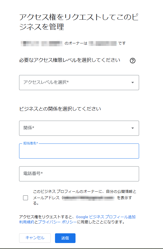Click into the 電話番号 field
The height and width of the screenshot is (249, 163).
(79, 174)
